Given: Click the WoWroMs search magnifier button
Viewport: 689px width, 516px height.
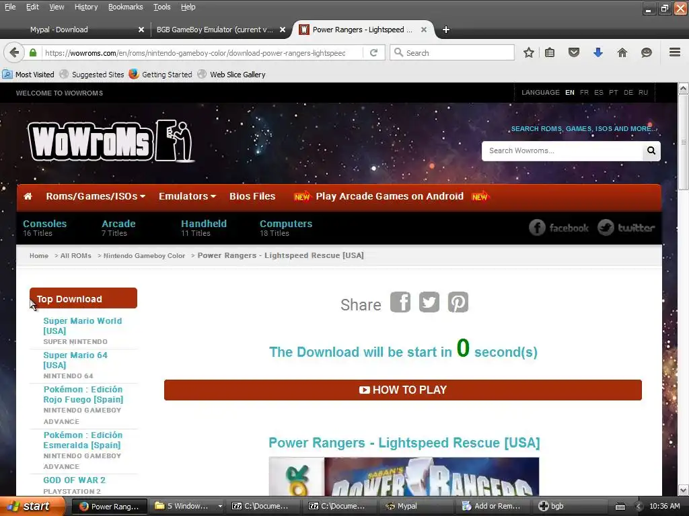Looking at the screenshot, I should point(651,150).
